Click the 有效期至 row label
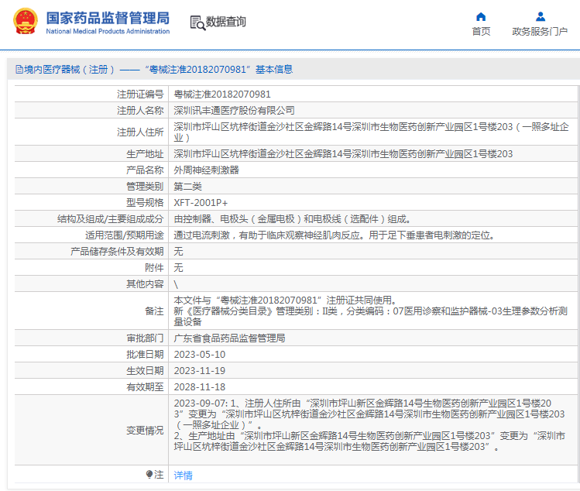Screen dimensions: 580x491 145,387
